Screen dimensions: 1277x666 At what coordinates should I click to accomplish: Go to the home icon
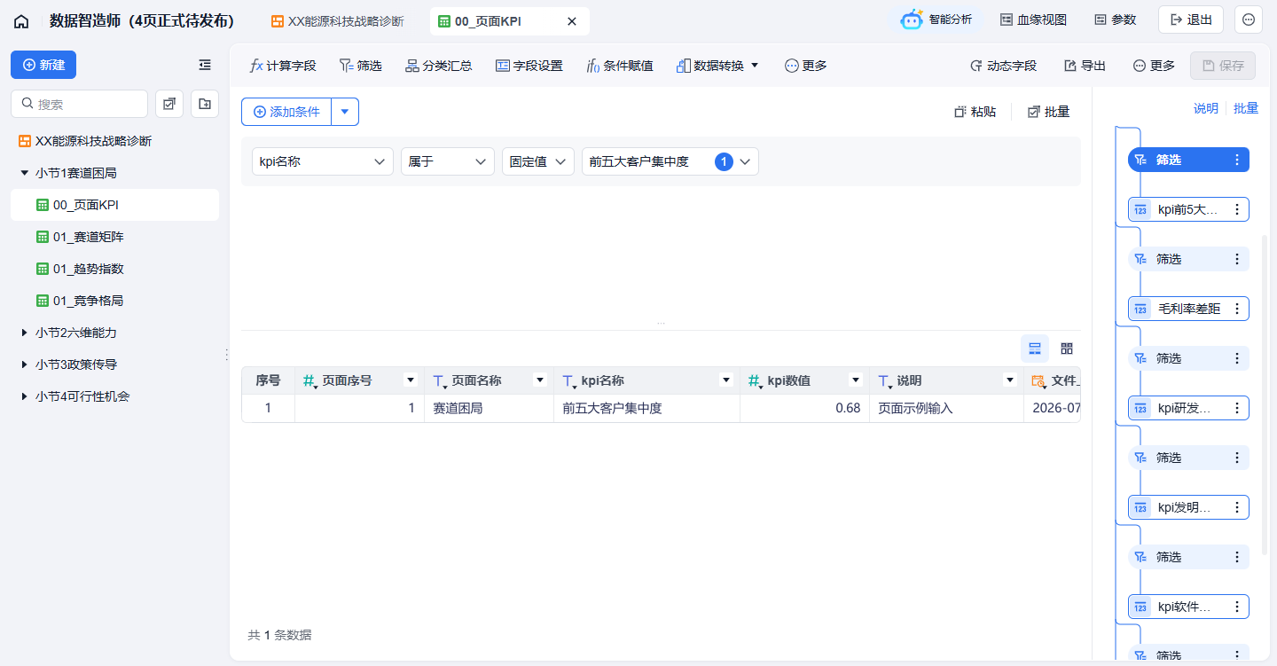(21, 20)
